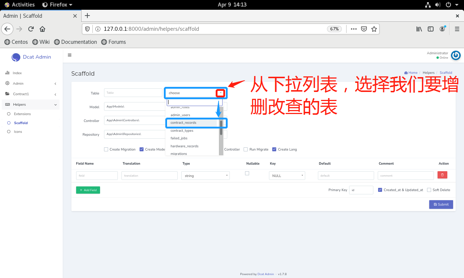Open the NULL key dropdown
The image size is (464, 278).
pyautogui.click(x=287, y=175)
